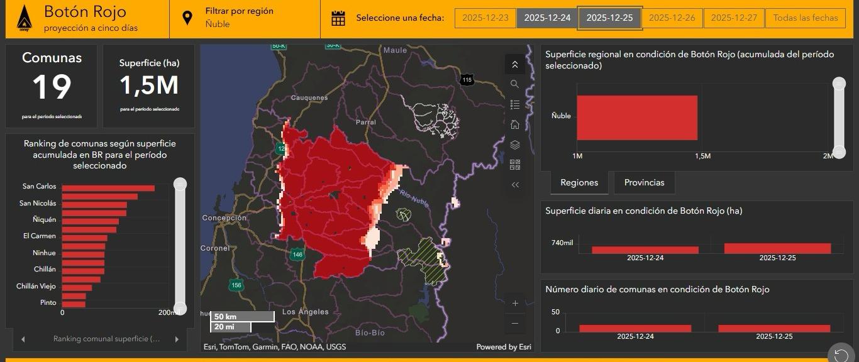Select Todas las fechas button
This screenshot has height=362, width=859.
[x=805, y=18]
